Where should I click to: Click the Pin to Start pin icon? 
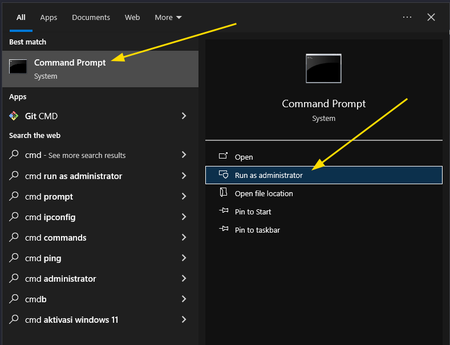tap(224, 210)
